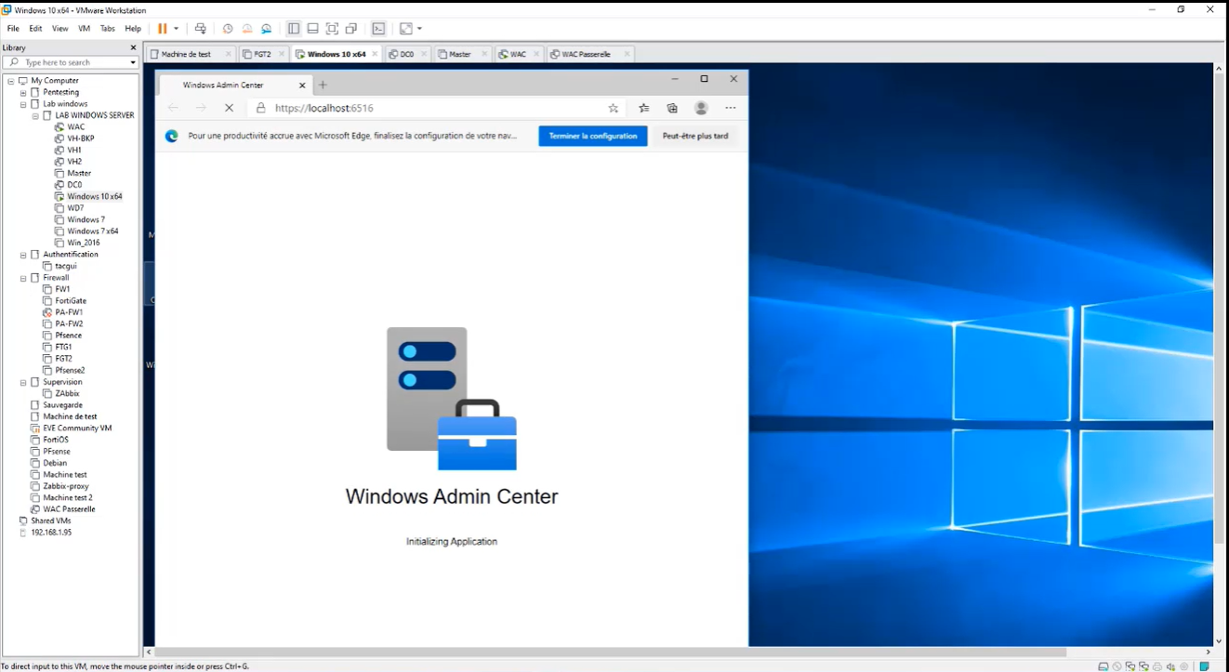
Task: Show the thumbnail bar
Action: (313, 28)
